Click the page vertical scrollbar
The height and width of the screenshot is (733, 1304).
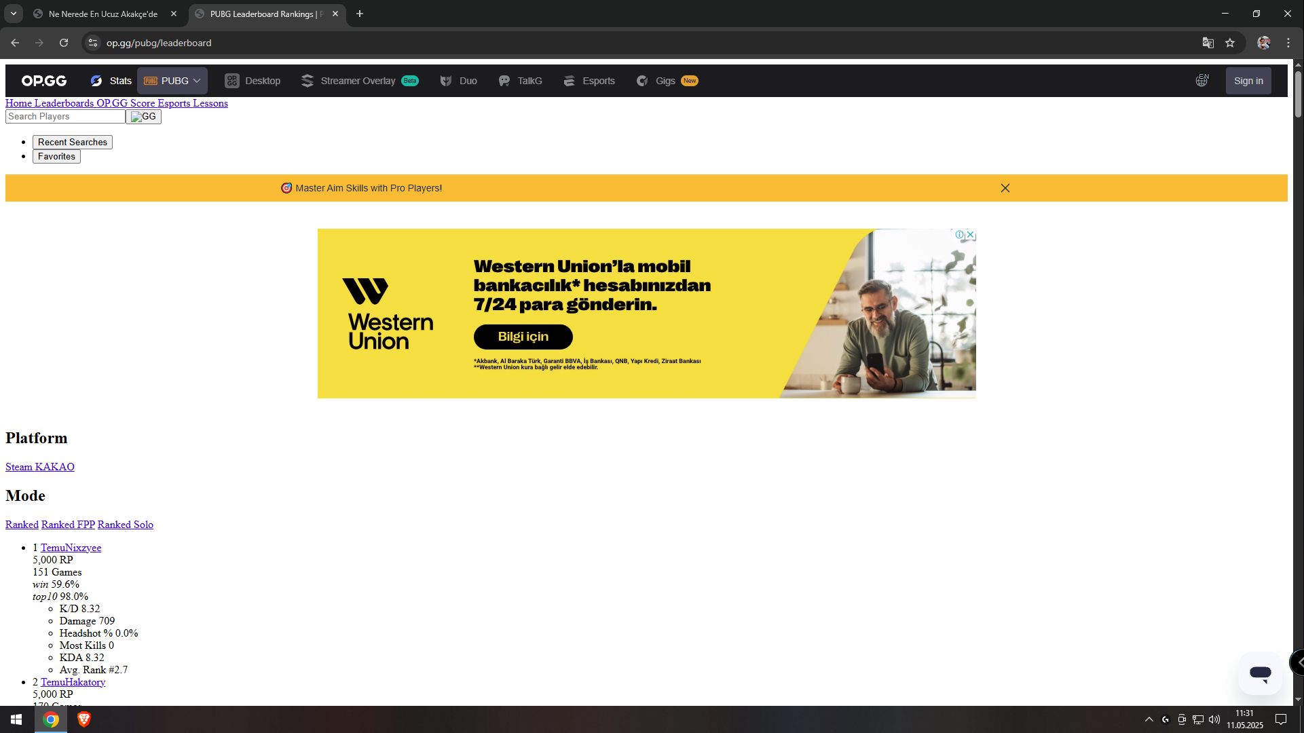pos(1299,93)
